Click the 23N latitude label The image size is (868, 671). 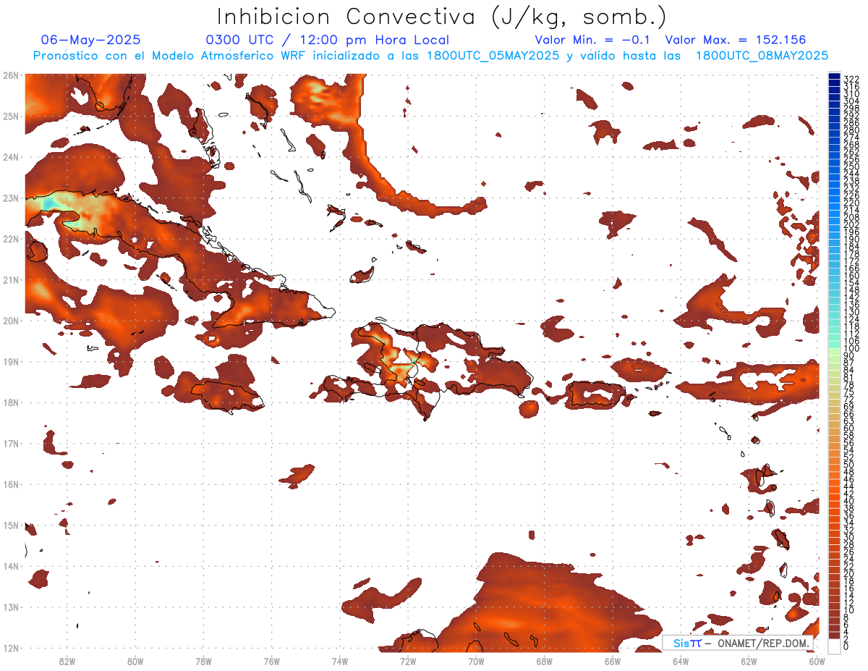[10, 198]
